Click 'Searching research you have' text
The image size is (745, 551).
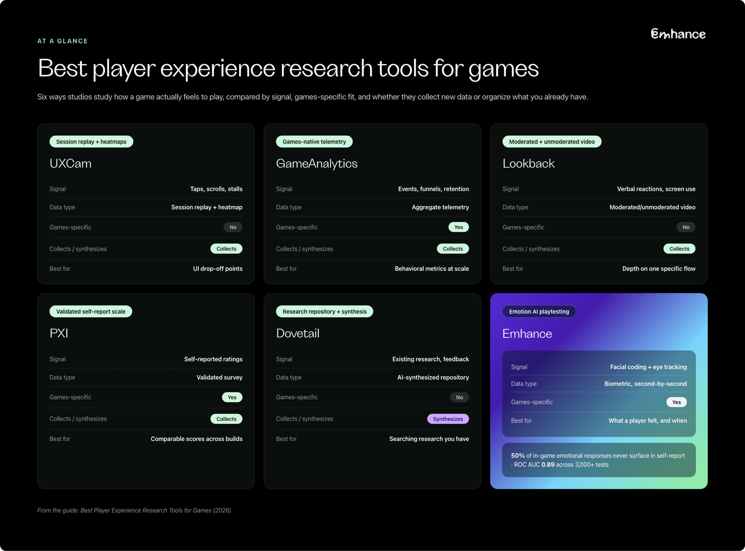(x=429, y=439)
